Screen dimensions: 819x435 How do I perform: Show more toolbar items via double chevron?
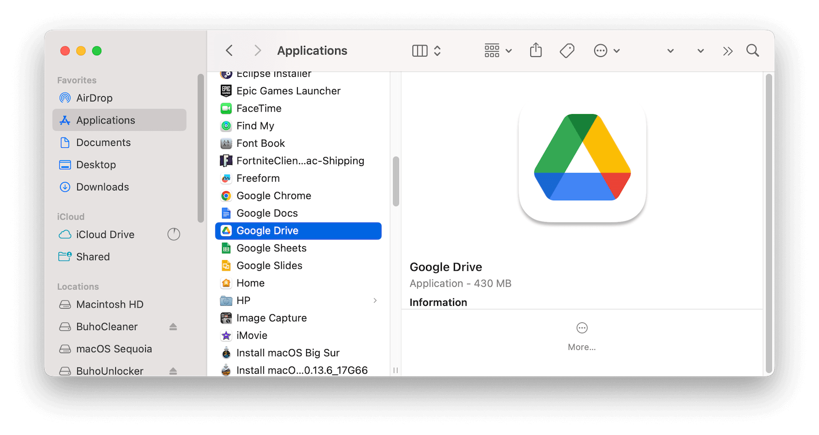[728, 51]
